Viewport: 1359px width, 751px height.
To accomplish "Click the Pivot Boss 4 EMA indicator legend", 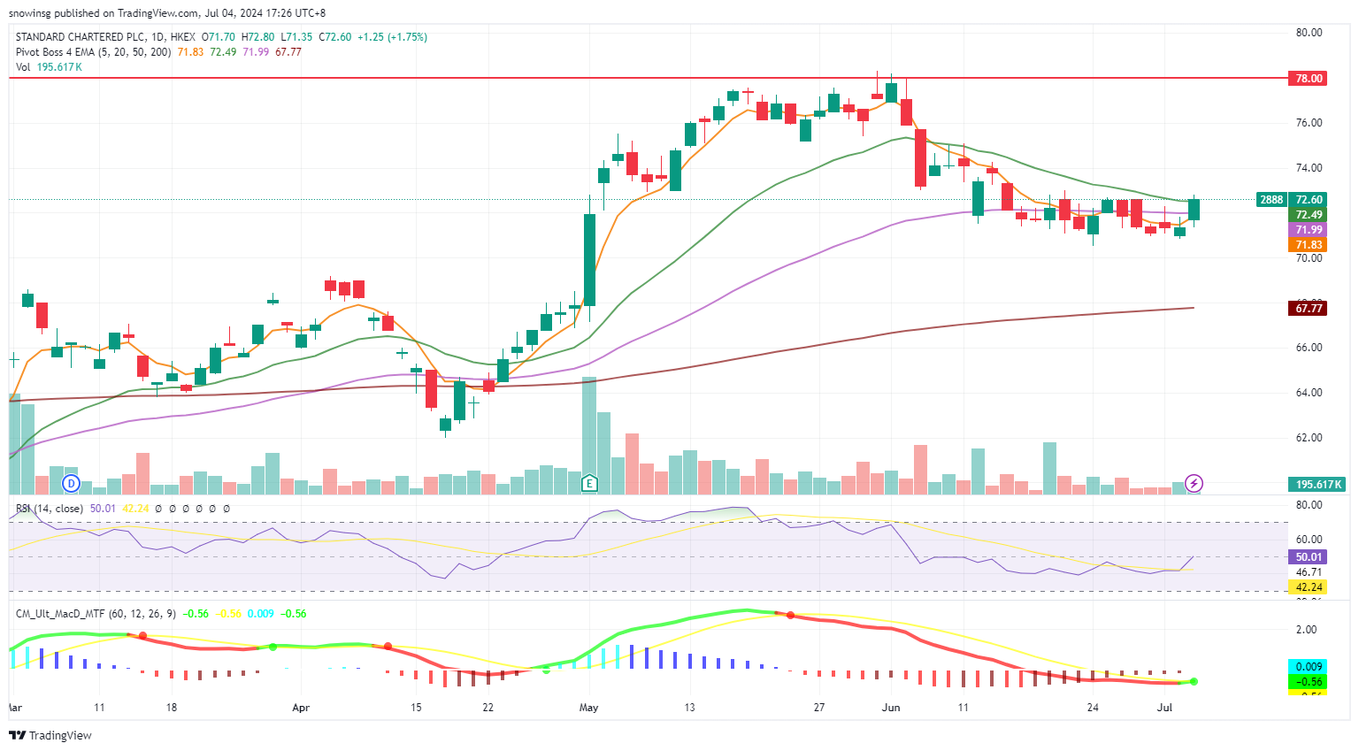I will point(94,52).
